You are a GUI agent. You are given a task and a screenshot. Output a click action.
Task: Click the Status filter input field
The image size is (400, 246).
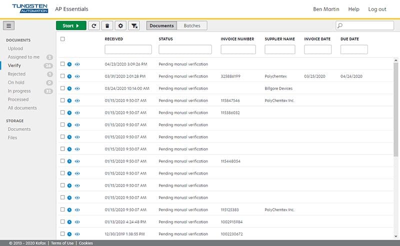pos(185,49)
